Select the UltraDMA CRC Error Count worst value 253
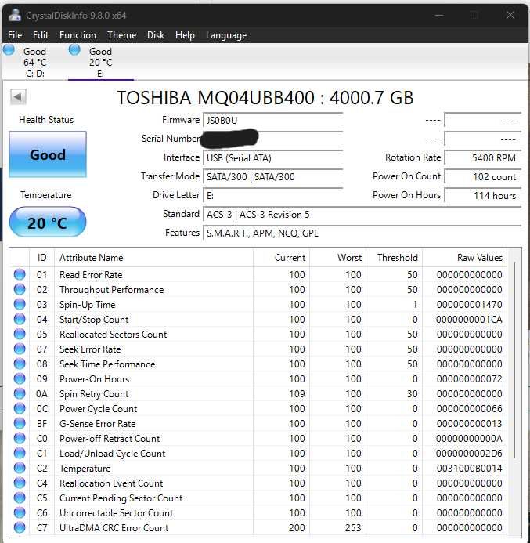Screen dimensions: 530x543 click(x=353, y=528)
